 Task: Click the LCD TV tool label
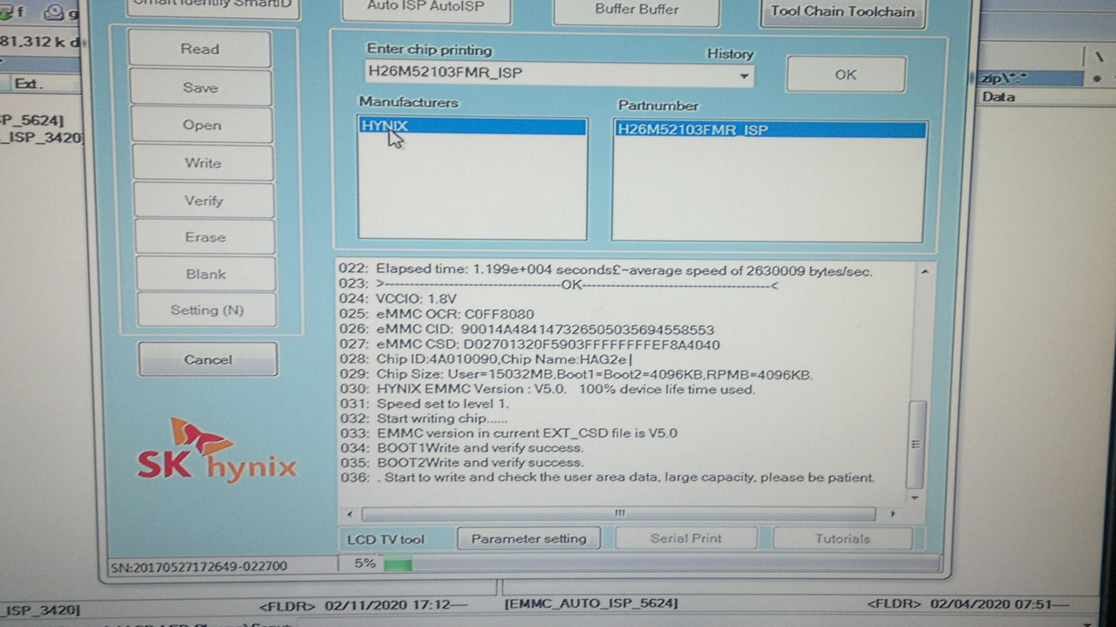[385, 540]
